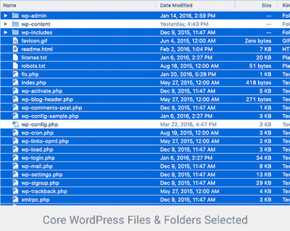The image size is (290, 231).
Task: Click the license.txt document icon
Action: tap(16, 57)
